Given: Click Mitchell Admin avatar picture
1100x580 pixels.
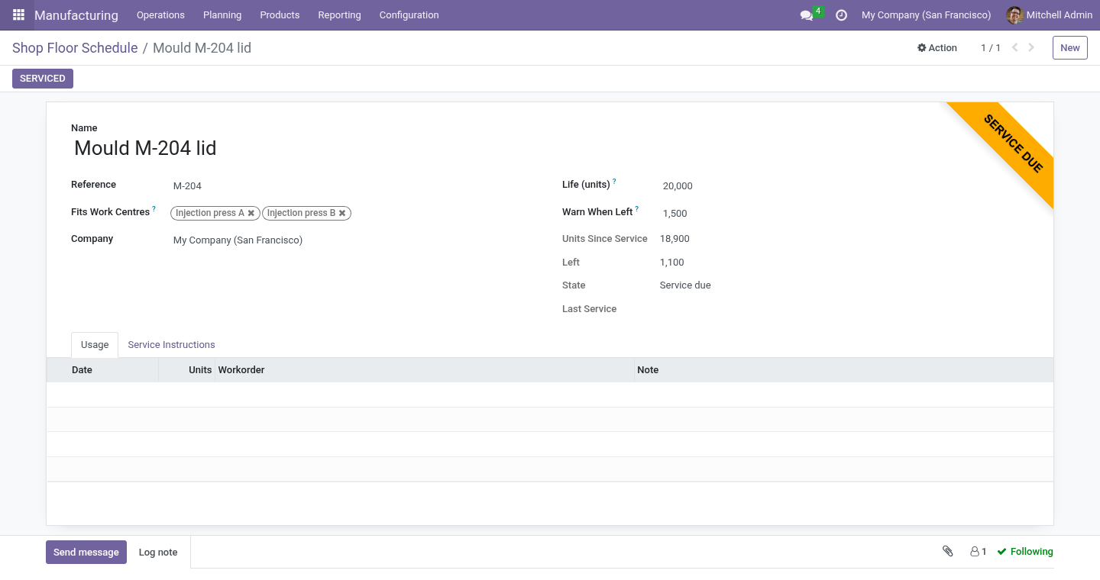Looking at the screenshot, I should pyautogui.click(x=1014, y=15).
